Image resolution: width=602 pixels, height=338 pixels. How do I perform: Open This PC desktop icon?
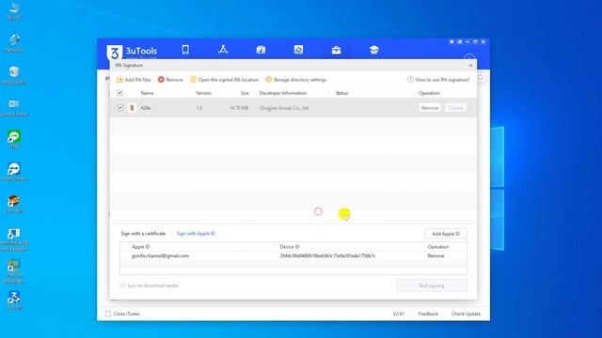pyautogui.click(x=15, y=10)
